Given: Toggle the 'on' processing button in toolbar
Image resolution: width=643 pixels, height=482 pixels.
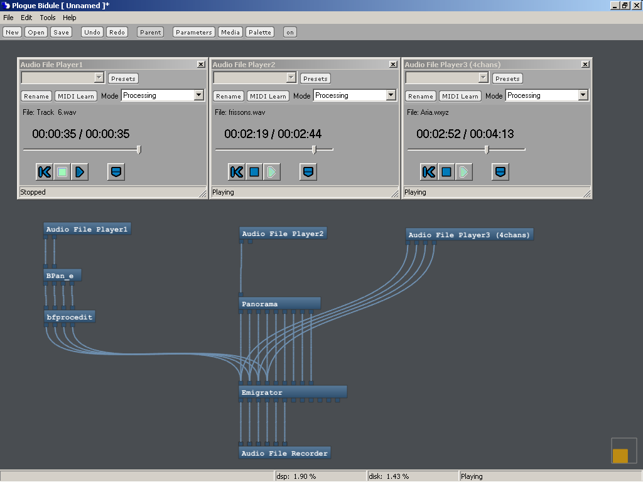Looking at the screenshot, I should point(290,33).
